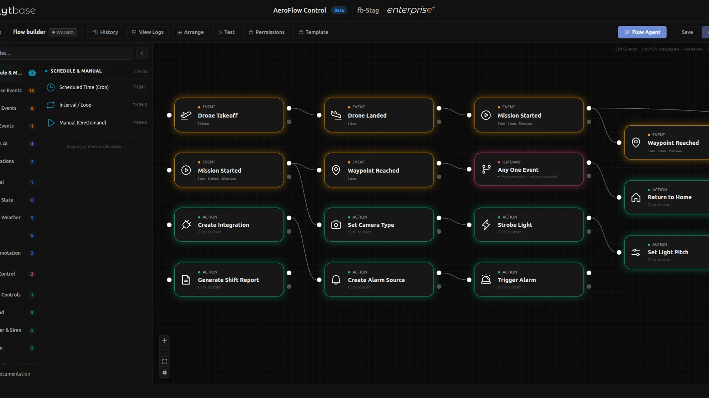Screen dimensions: 709x398
Task: Open the Weather category
Action: pyautogui.click(x=18, y=218)
